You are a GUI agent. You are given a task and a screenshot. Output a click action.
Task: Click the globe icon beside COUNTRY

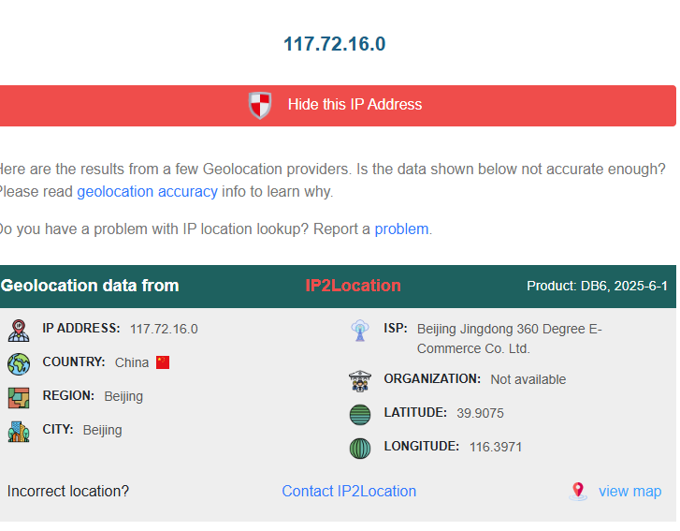19,364
